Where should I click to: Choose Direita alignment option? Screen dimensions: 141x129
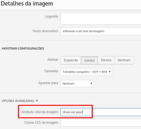click(106, 60)
